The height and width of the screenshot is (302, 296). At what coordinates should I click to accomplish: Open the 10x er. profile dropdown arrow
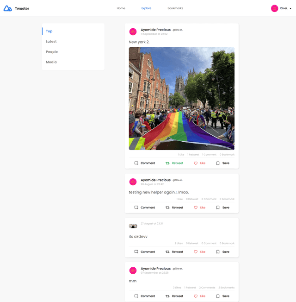point(290,8)
